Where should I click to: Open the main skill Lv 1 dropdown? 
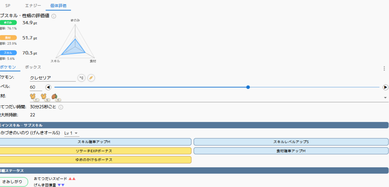click(x=71, y=133)
